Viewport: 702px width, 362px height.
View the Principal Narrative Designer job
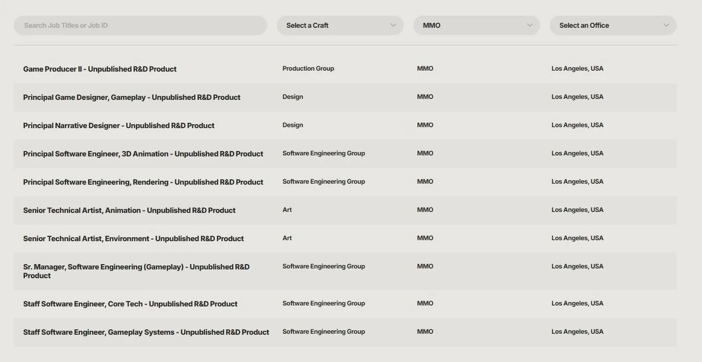[x=118, y=126]
